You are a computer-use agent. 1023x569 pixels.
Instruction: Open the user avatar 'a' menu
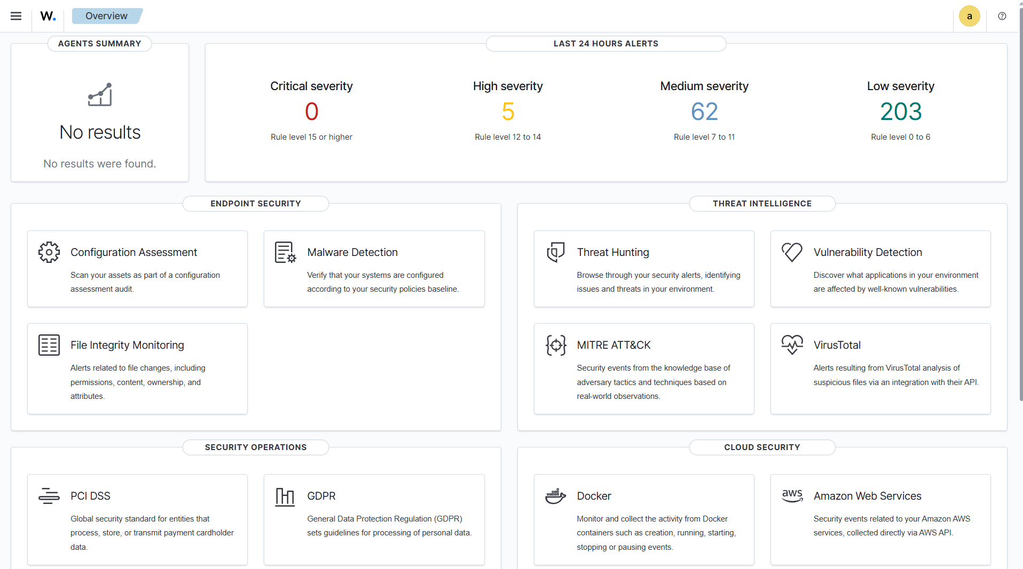(969, 16)
